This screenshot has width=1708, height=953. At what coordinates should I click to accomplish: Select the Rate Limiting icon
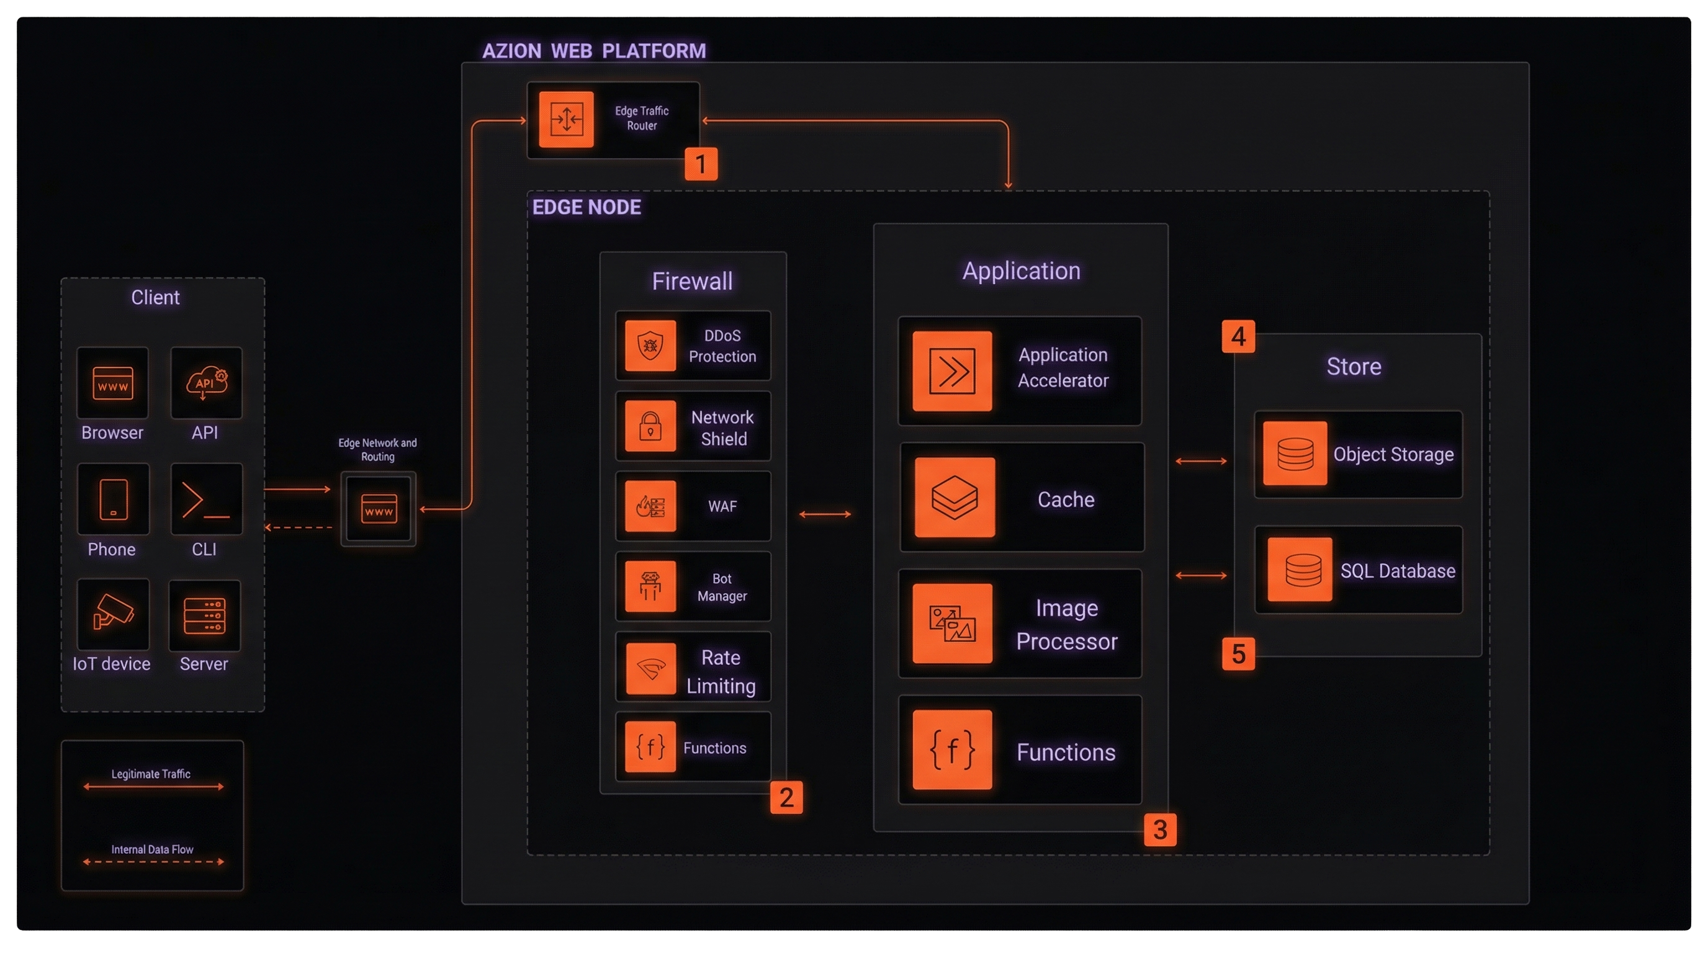650,668
